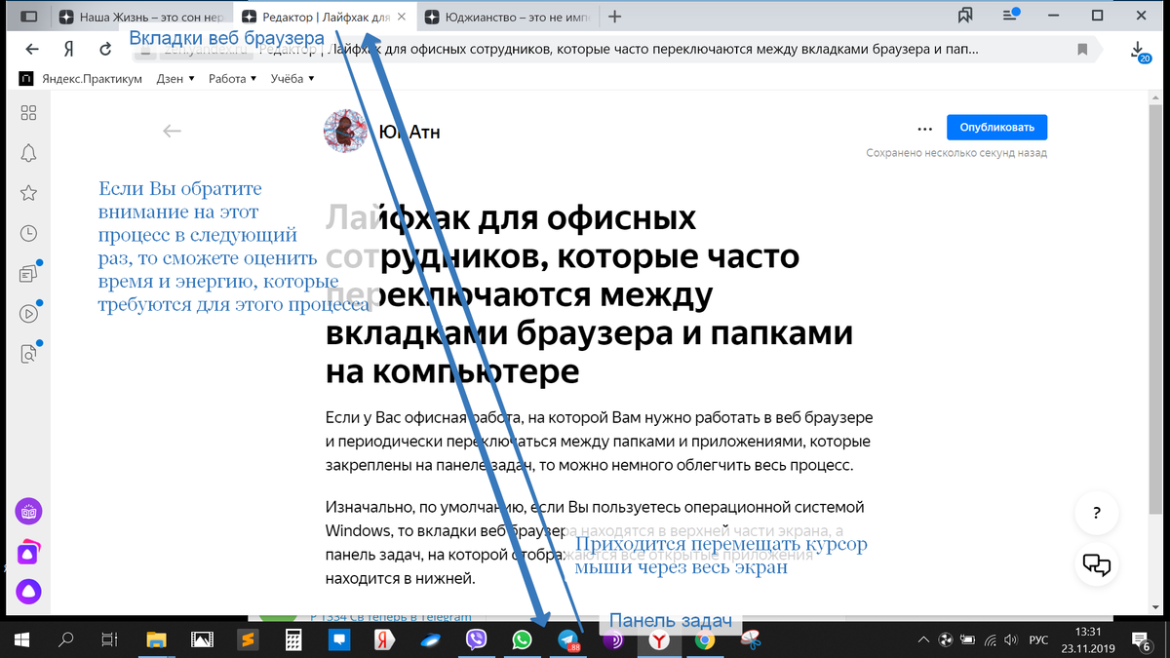
Task: Launch Telegram from the taskbar
Action: [x=567, y=639]
